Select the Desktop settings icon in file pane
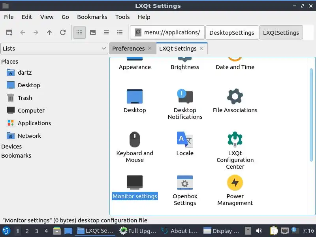The image size is (316, 237). [x=135, y=96]
